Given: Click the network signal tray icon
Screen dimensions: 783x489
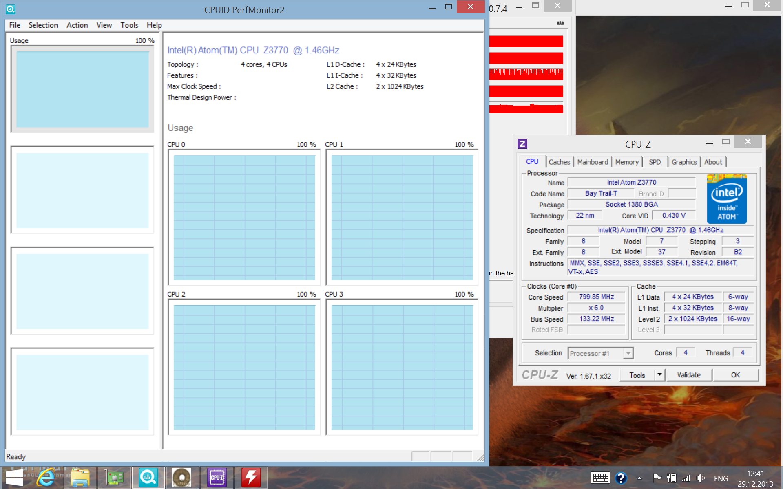Looking at the screenshot, I should pos(686,478).
